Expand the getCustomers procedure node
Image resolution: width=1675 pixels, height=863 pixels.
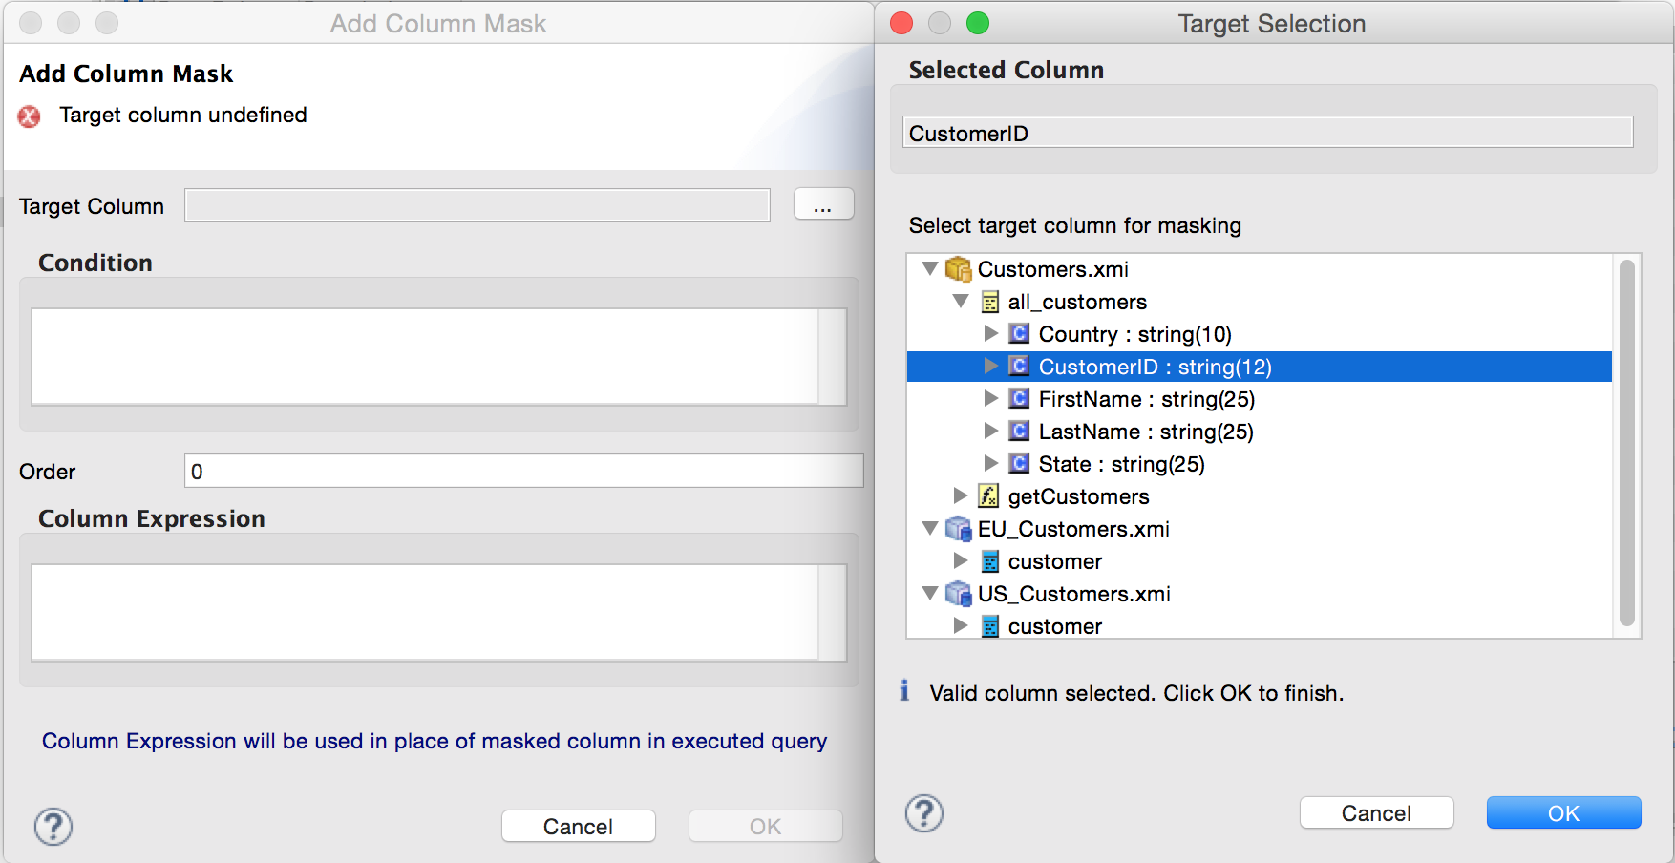click(961, 496)
